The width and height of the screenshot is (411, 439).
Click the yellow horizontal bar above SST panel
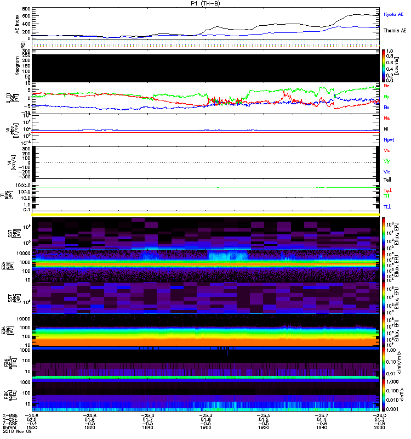(x=206, y=215)
